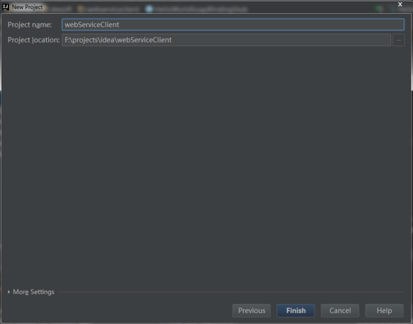Click the blurred green icon near window close button

(379, 9)
